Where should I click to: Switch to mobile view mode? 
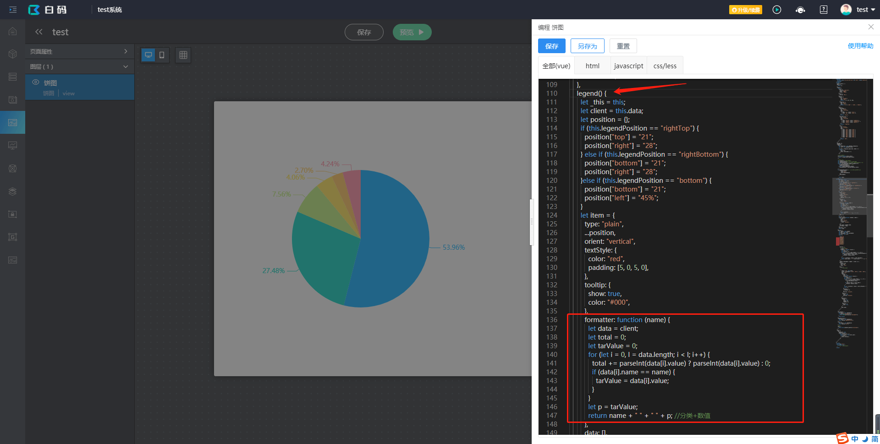coord(162,55)
